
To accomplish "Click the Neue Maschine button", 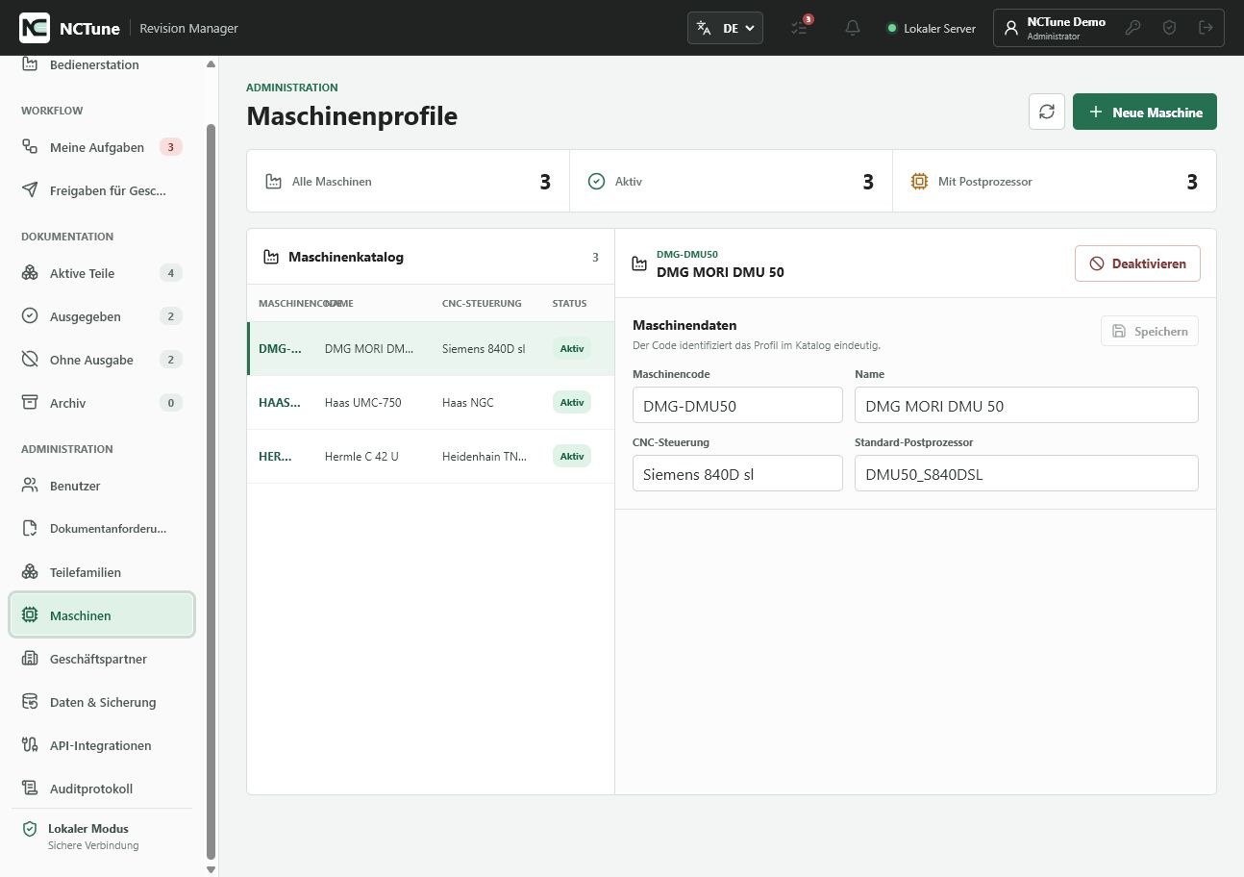I will click(1144, 112).
